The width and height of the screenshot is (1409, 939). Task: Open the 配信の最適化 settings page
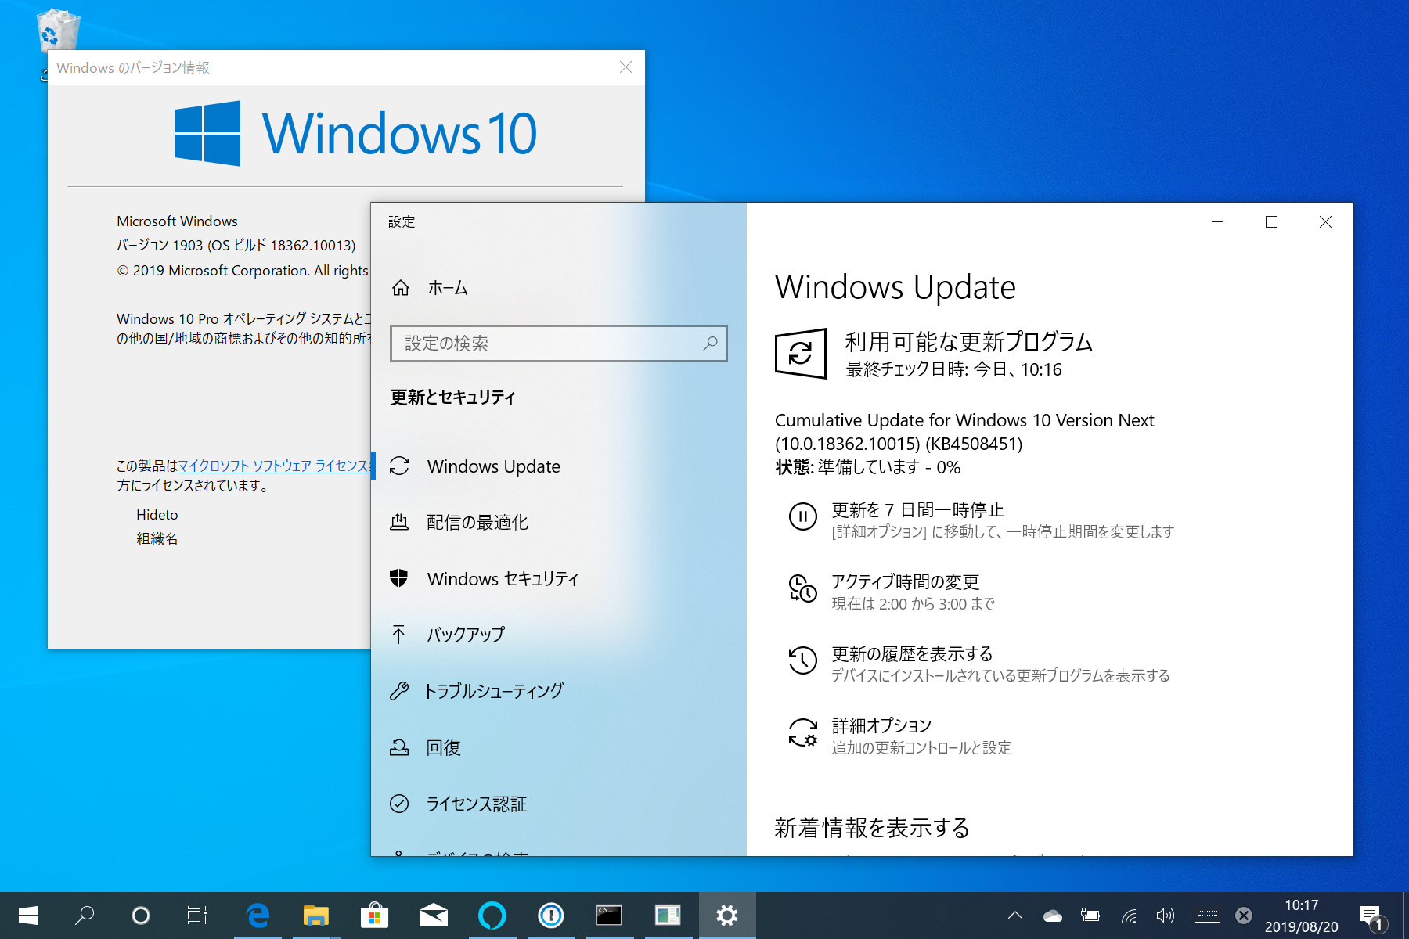(x=477, y=523)
